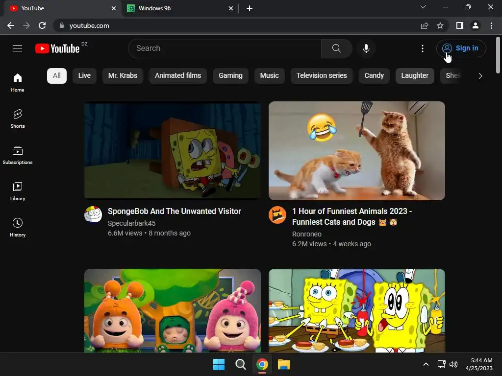This screenshot has height=376, width=502.
Task: Go to Home in the sidebar
Action: coord(18,82)
